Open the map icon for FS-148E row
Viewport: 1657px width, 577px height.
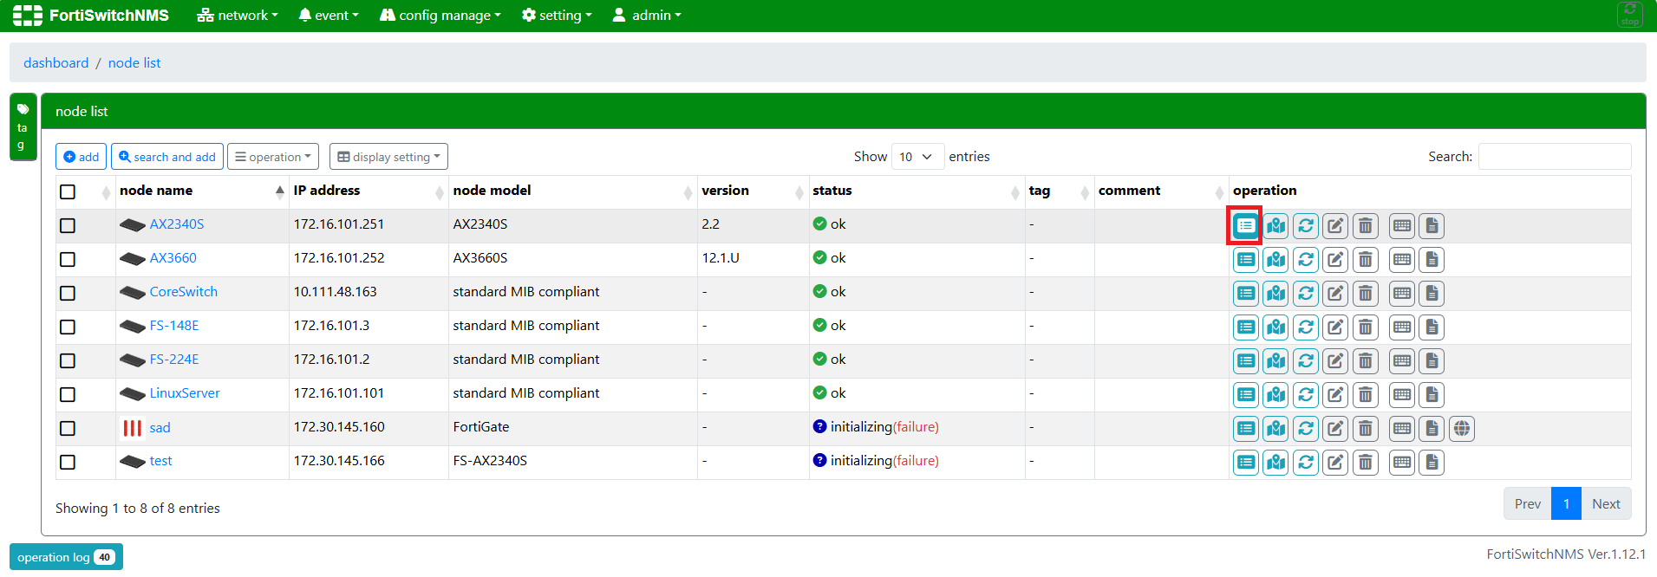tap(1275, 327)
